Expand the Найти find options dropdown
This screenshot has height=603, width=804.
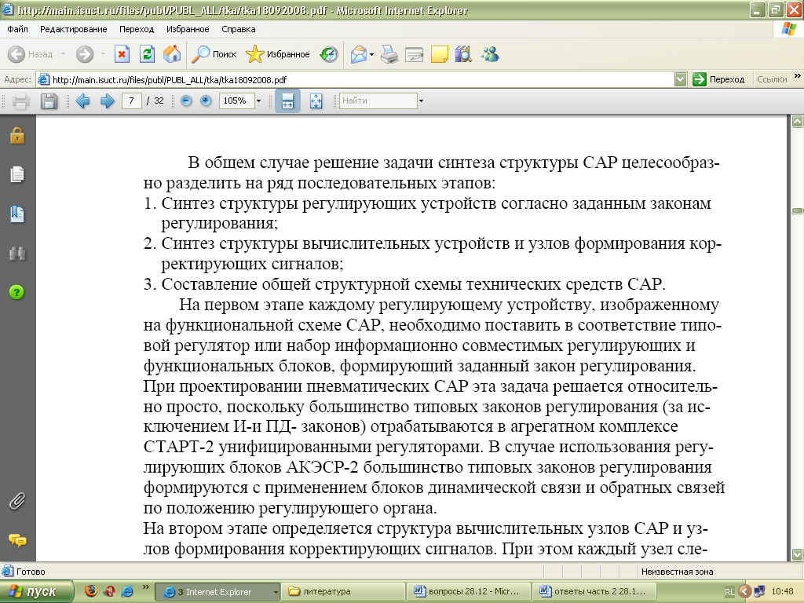click(421, 101)
